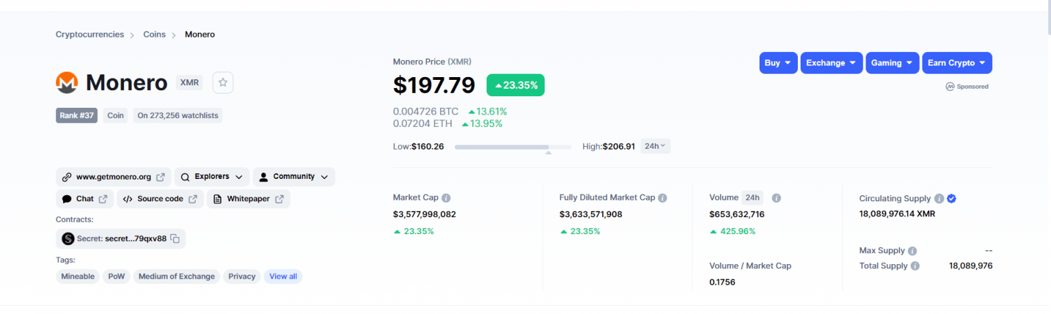The height and width of the screenshot is (314, 1051).
Task: Open the www.getmonero.org website link
Action: [x=114, y=177]
